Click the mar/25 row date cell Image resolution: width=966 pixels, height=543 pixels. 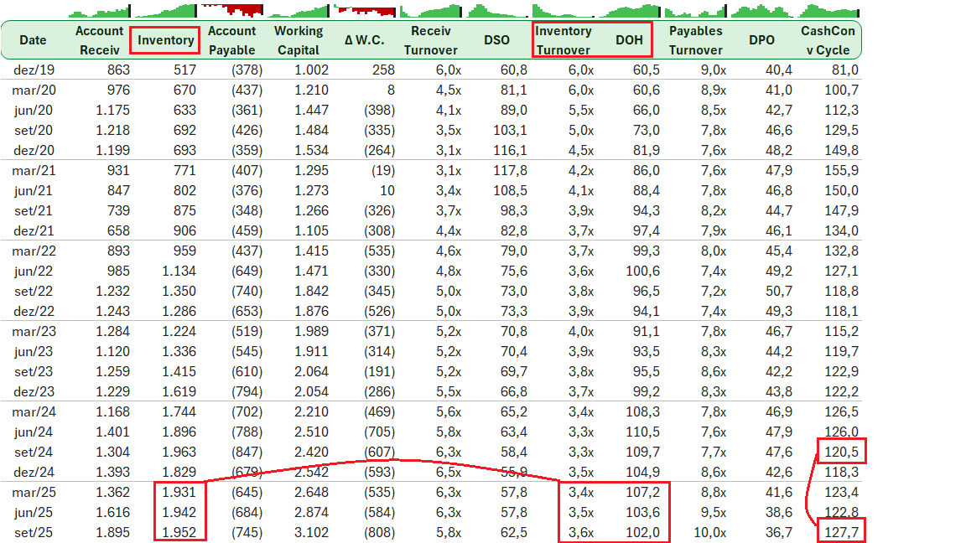34,493
